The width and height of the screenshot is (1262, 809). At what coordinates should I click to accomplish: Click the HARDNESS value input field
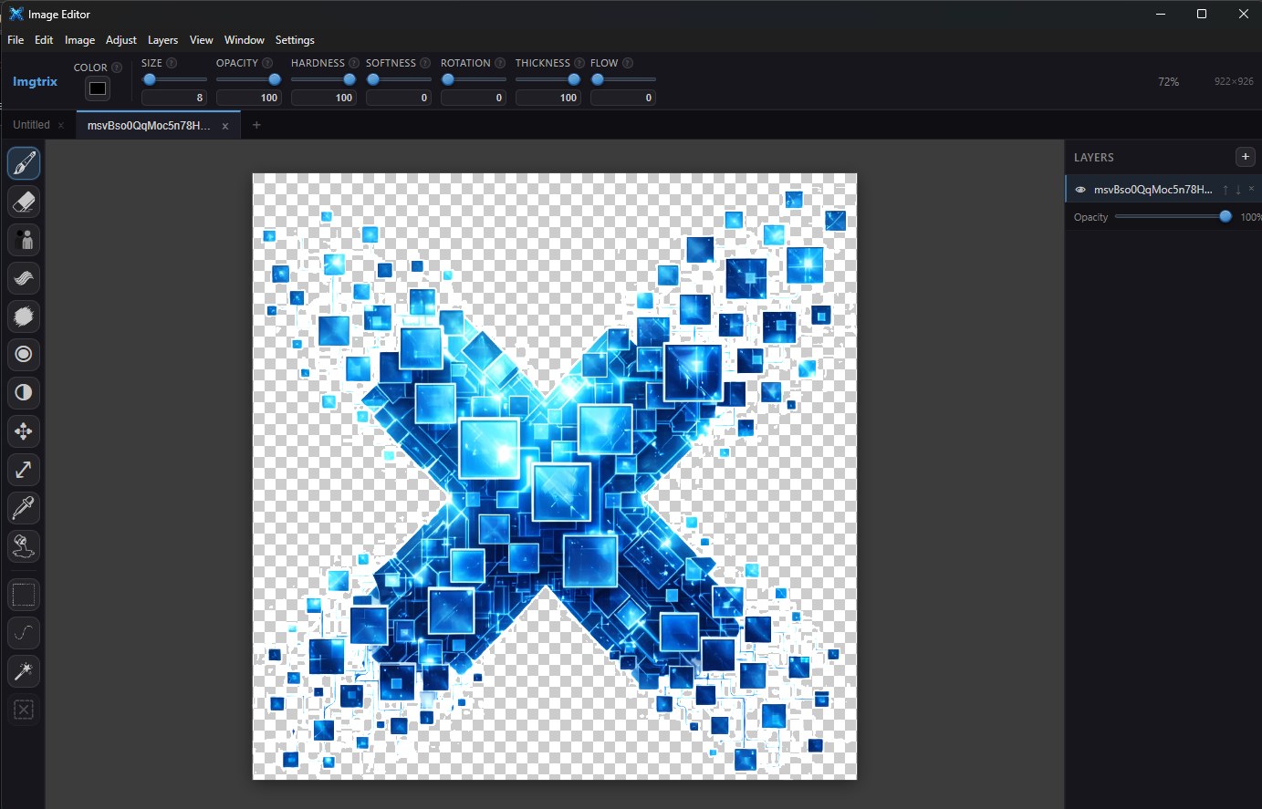point(324,98)
